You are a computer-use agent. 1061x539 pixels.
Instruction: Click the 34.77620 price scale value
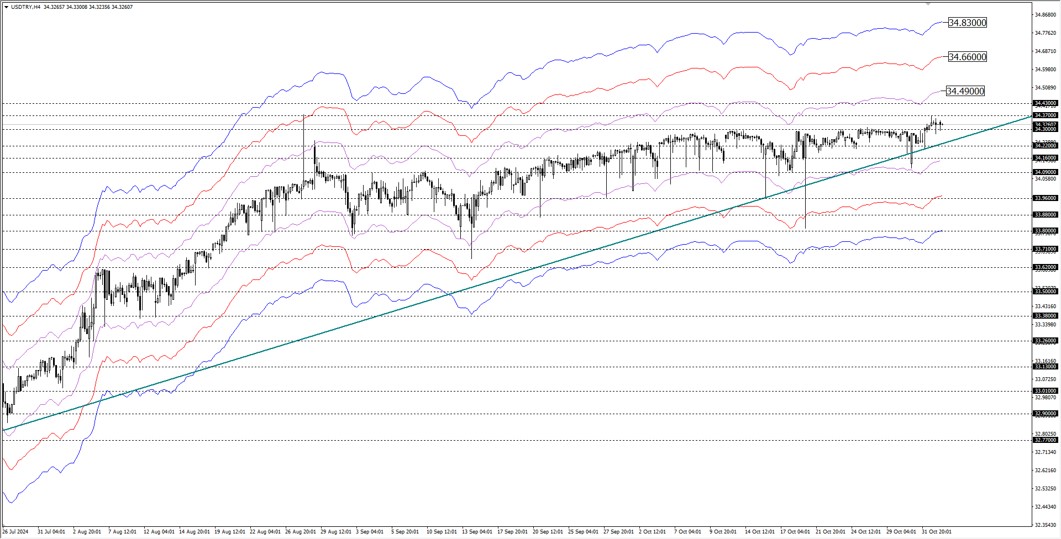point(1046,33)
